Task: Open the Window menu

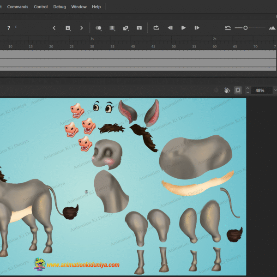Action: (79, 7)
